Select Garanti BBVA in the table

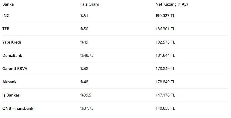[15, 69]
